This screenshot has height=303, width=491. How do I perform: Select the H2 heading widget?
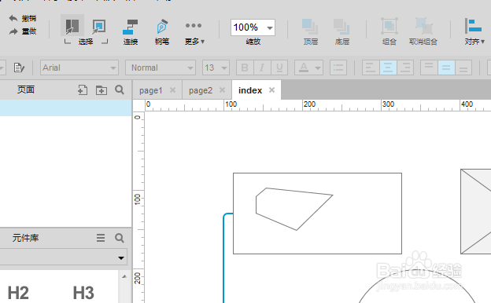point(18,293)
